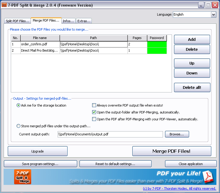Click the 'Password' column header
Image resolution: width=220 pixels, height=193 pixels.
coord(157,38)
